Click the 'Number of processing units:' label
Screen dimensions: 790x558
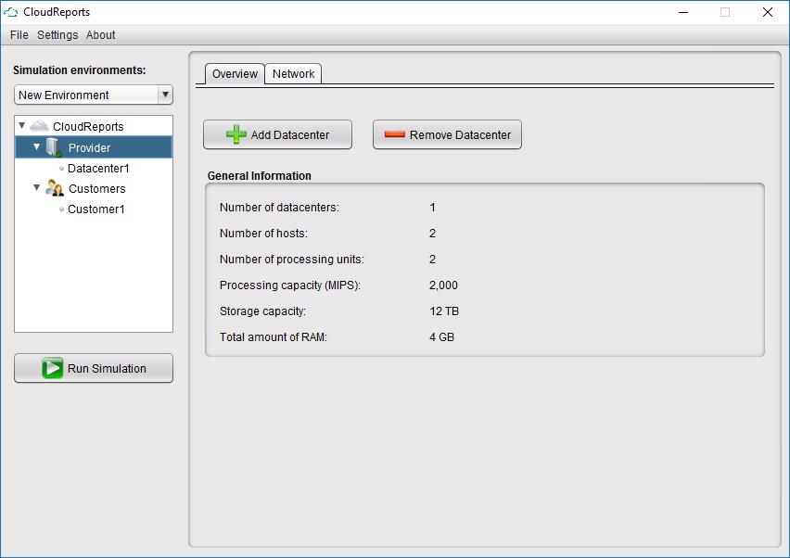292,259
